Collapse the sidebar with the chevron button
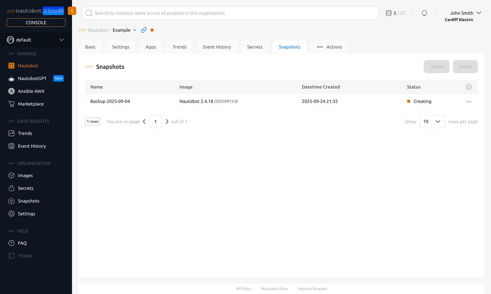 [x=72, y=10]
